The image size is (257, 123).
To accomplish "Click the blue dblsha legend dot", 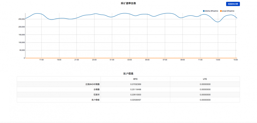I will tap(204, 11).
